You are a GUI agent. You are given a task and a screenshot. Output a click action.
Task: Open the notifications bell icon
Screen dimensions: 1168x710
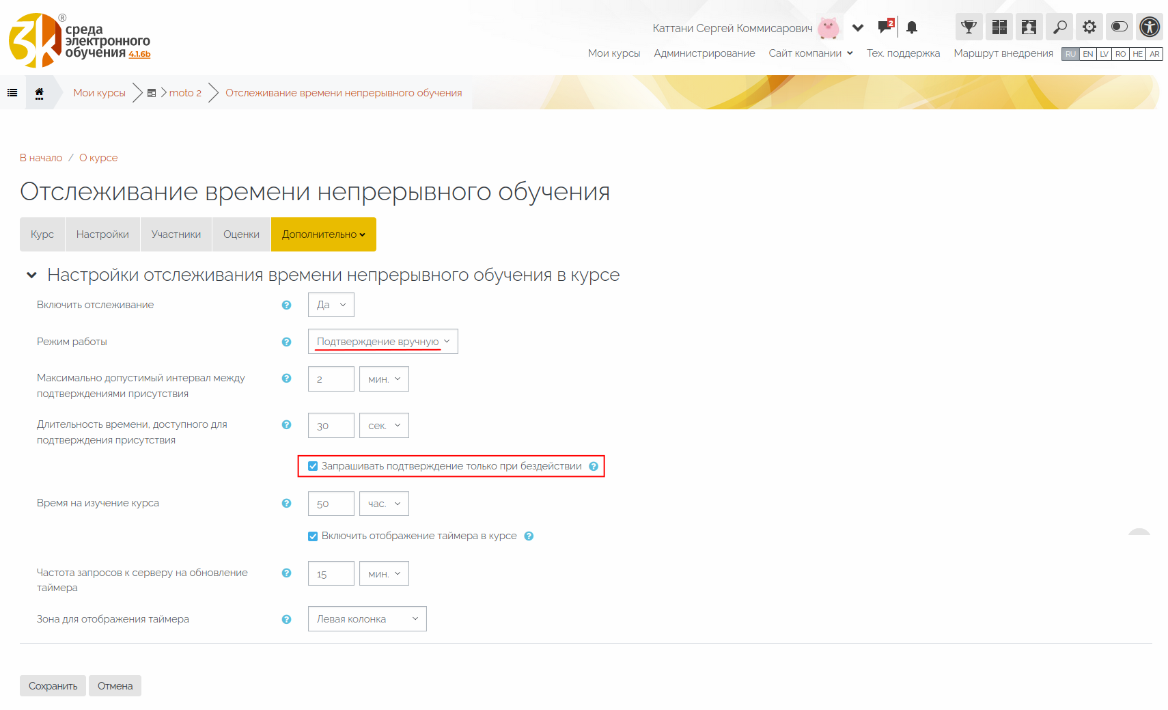coord(912,28)
